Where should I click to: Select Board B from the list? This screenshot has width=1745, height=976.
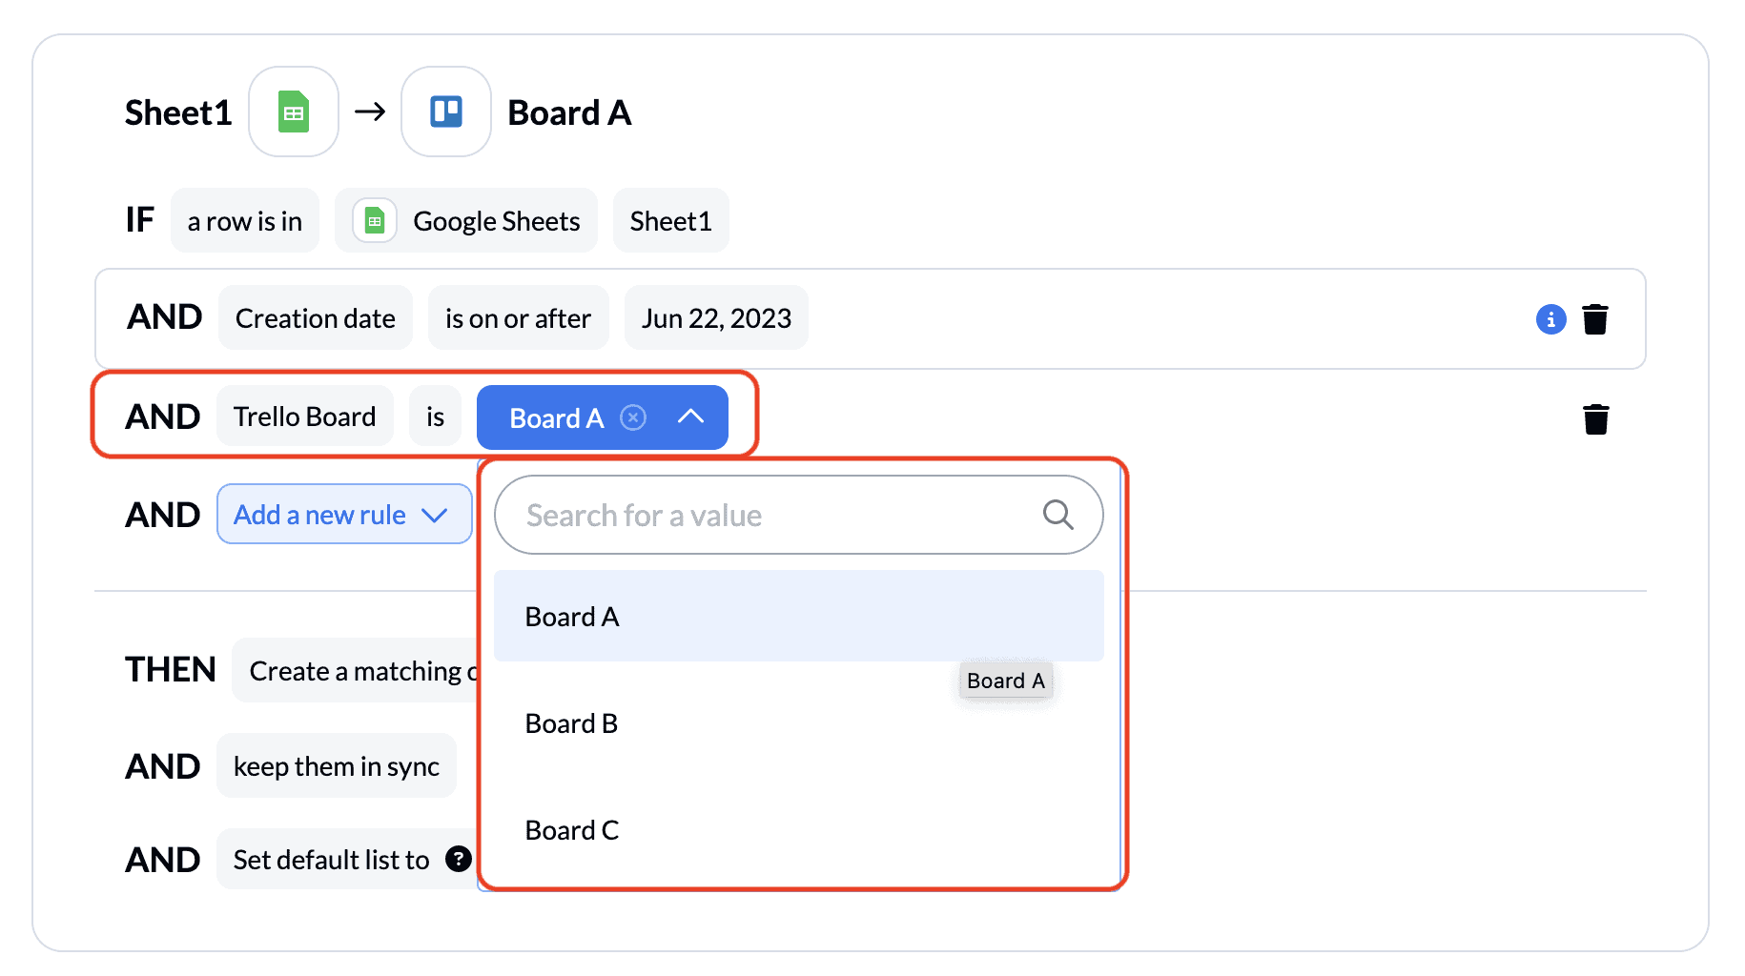pyautogui.click(x=798, y=723)
